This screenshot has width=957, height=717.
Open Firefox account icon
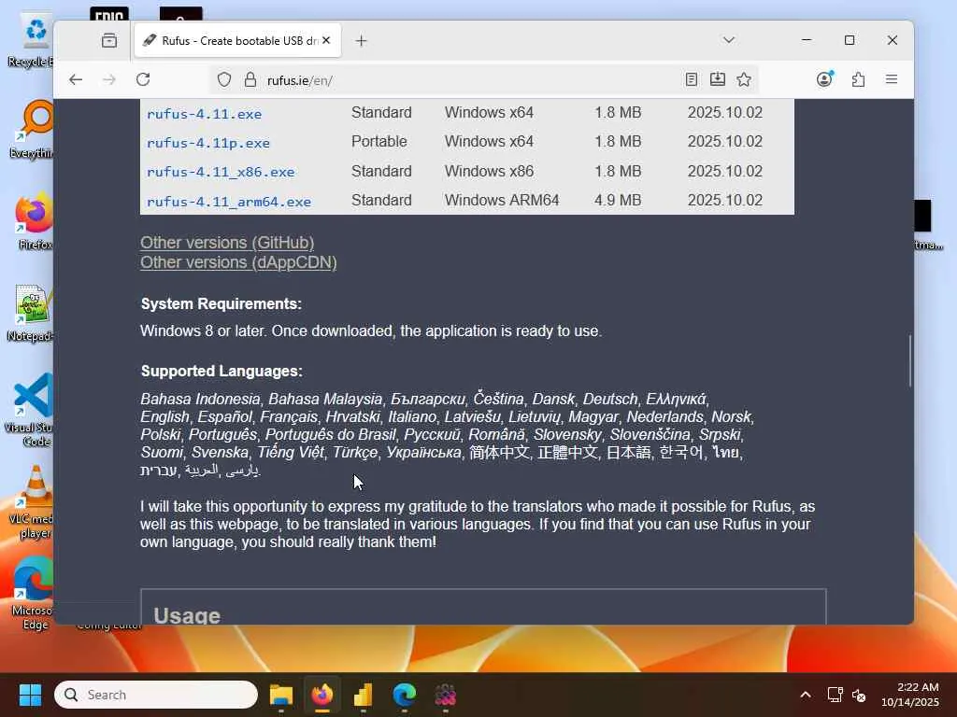(824, 79)
